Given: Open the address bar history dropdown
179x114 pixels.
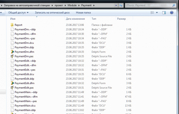Looking at the screenshot, I should [x=116, y=5].
